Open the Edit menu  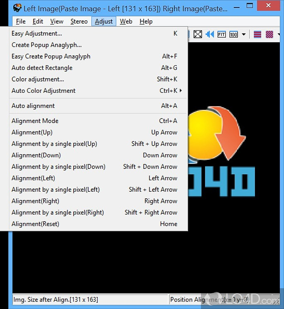(x=38, y=21)
